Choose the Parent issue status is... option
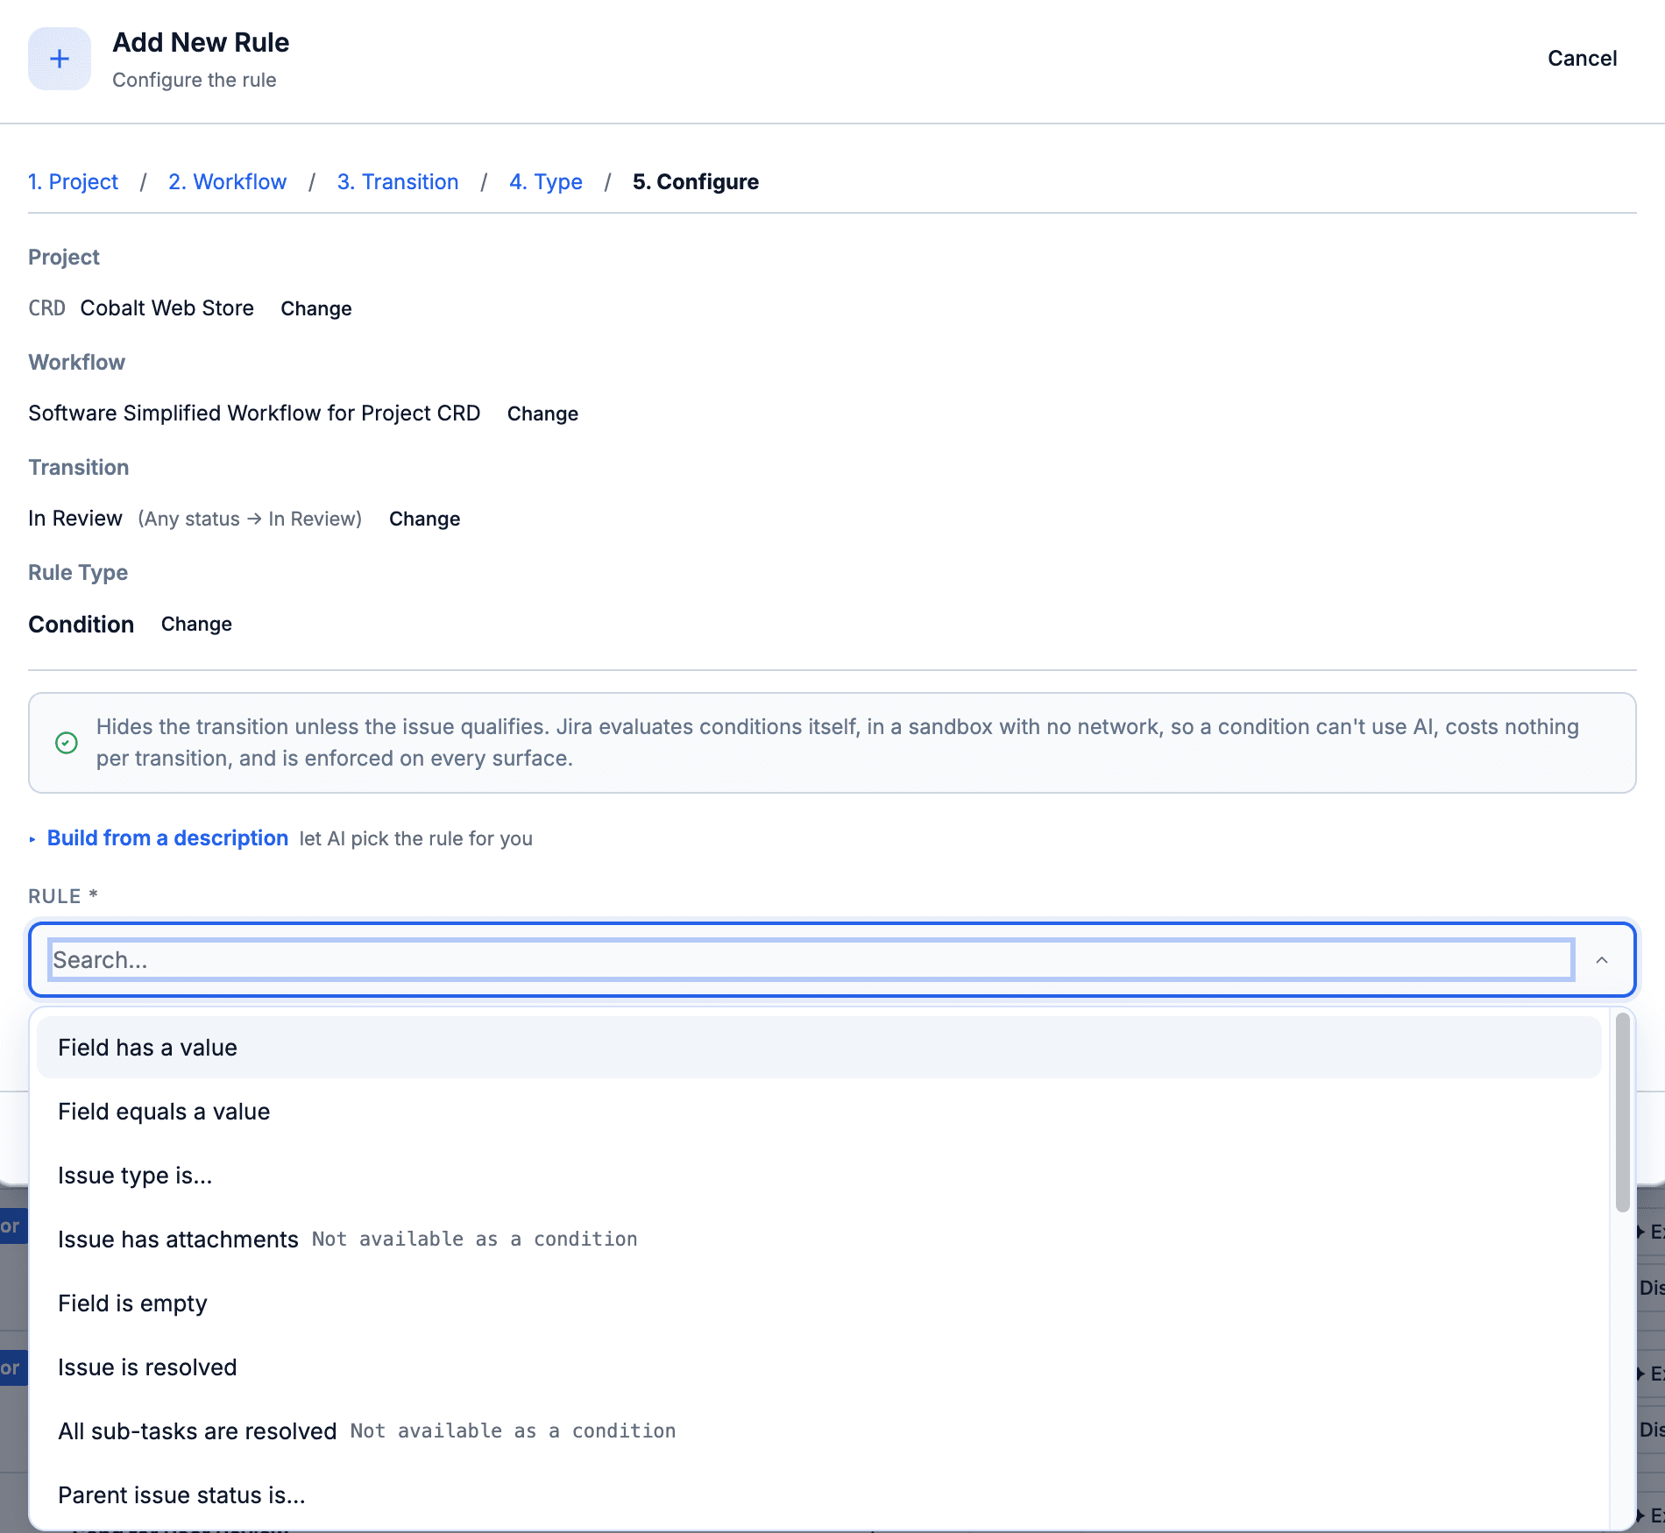This screenshot has height=1533, width=1665. click(x=819, y=1495)
